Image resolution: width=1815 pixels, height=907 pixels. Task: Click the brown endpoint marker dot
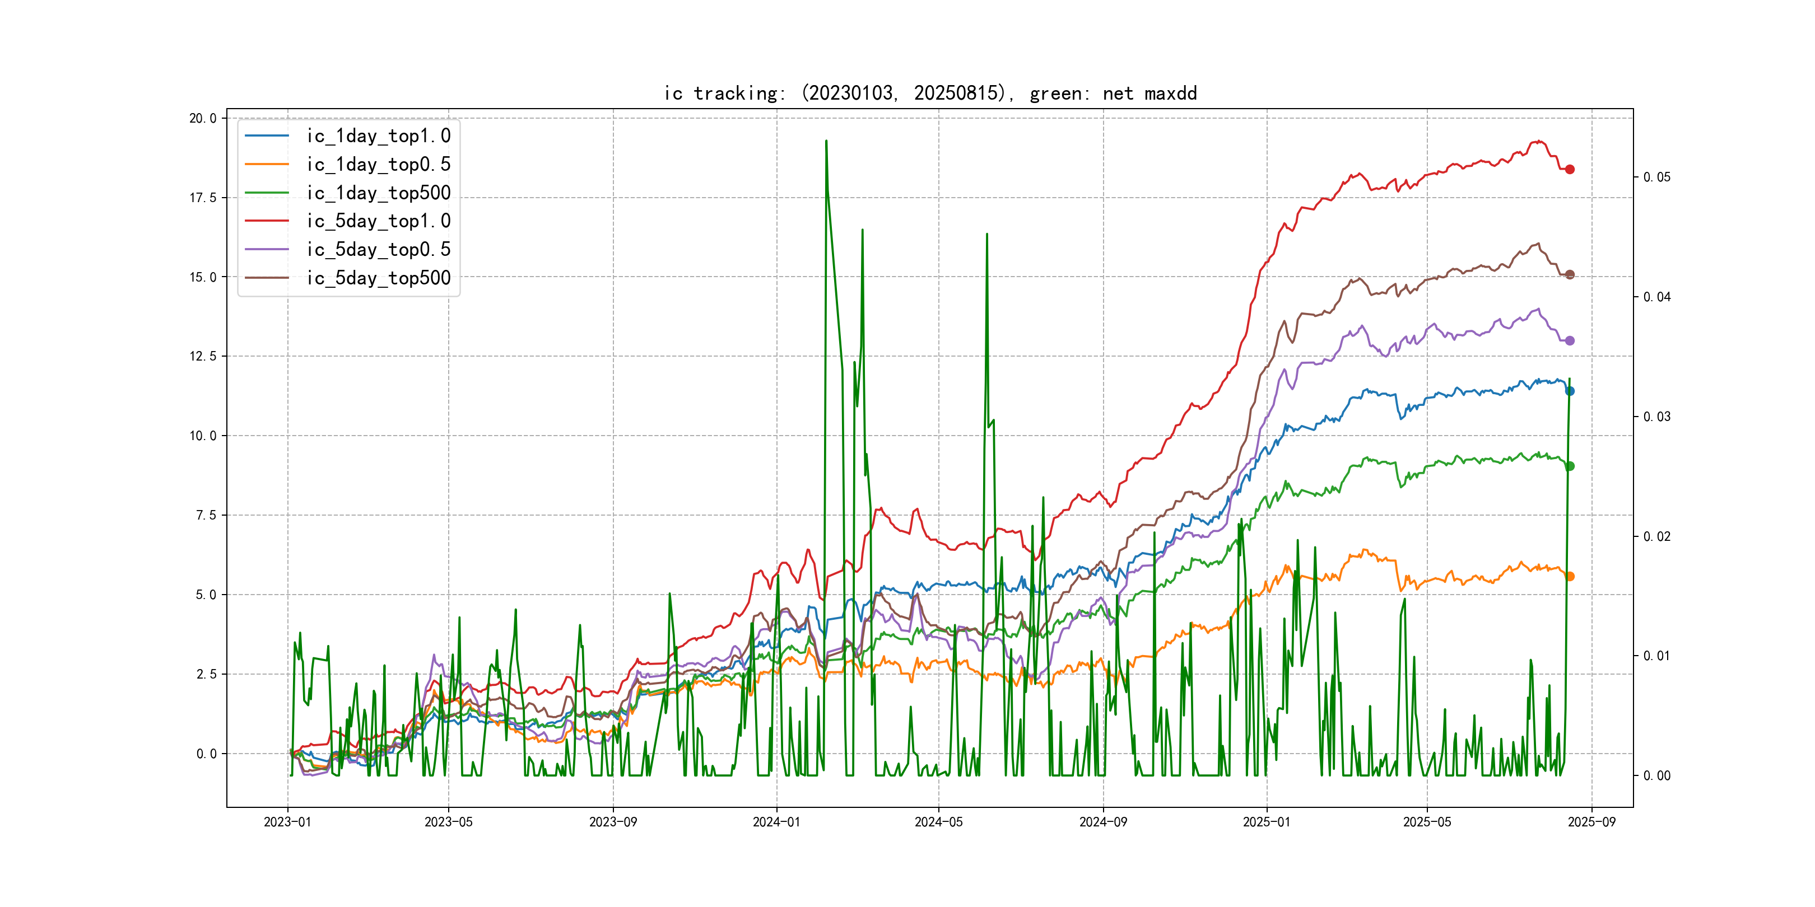click(1570, 275)
